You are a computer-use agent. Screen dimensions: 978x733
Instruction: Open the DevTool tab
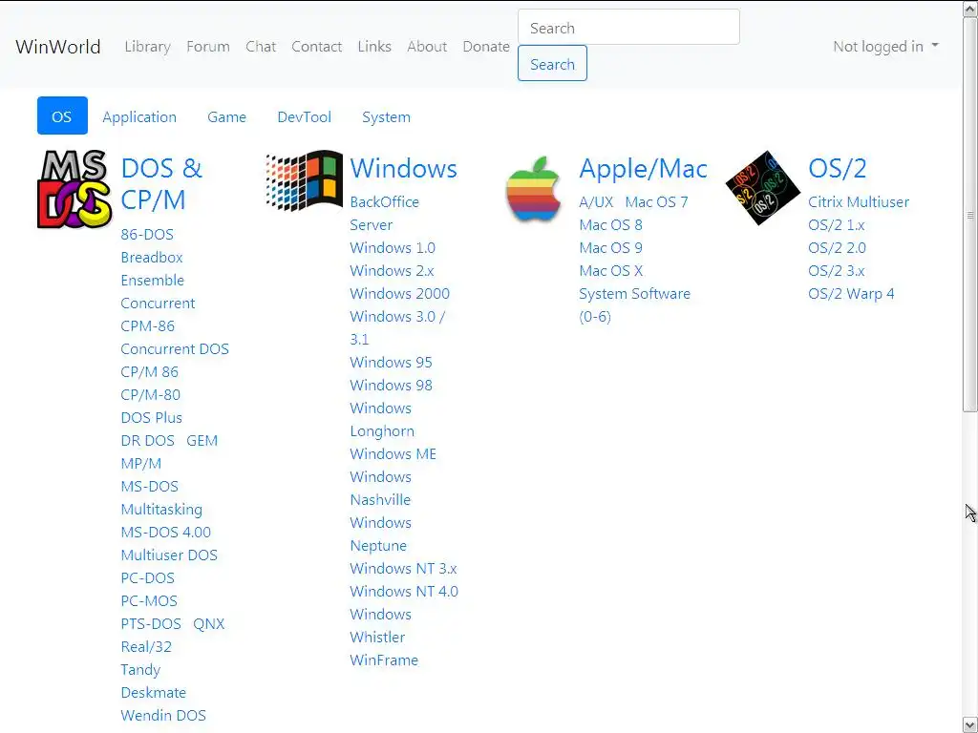[305, 116]
